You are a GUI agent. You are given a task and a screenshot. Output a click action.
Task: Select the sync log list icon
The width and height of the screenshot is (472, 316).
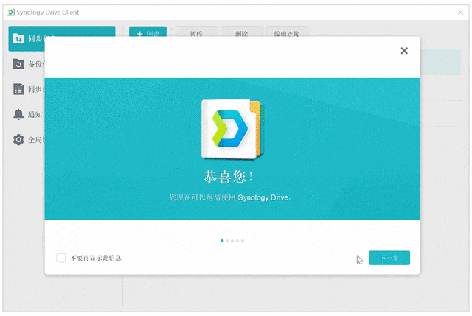(18, 89)
